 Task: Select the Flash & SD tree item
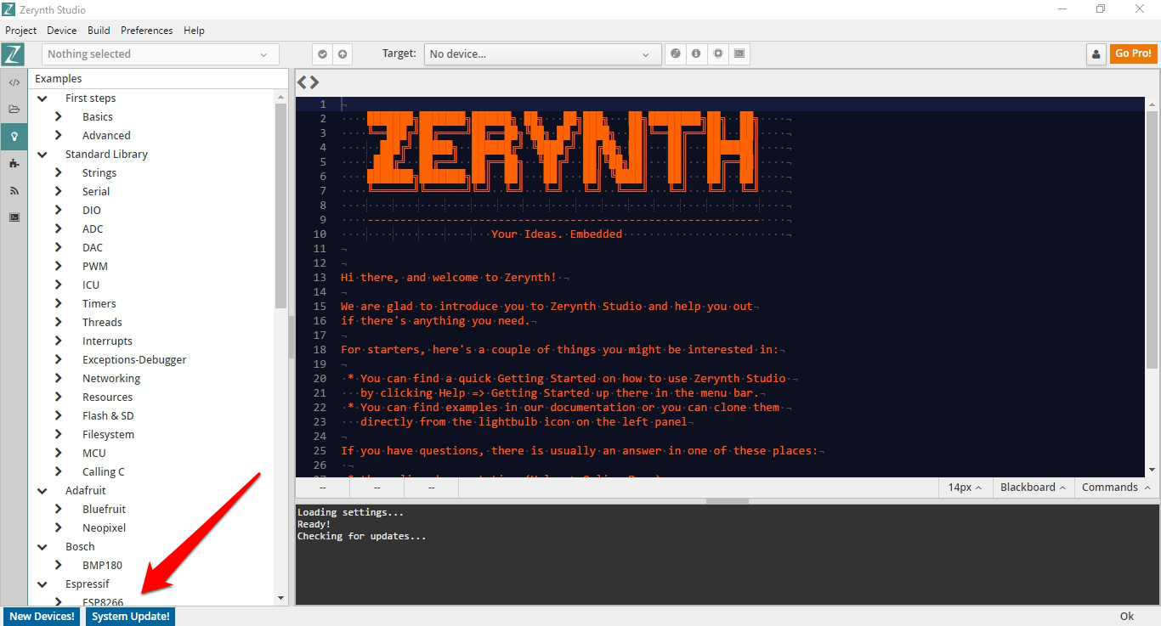click(108, 416)
